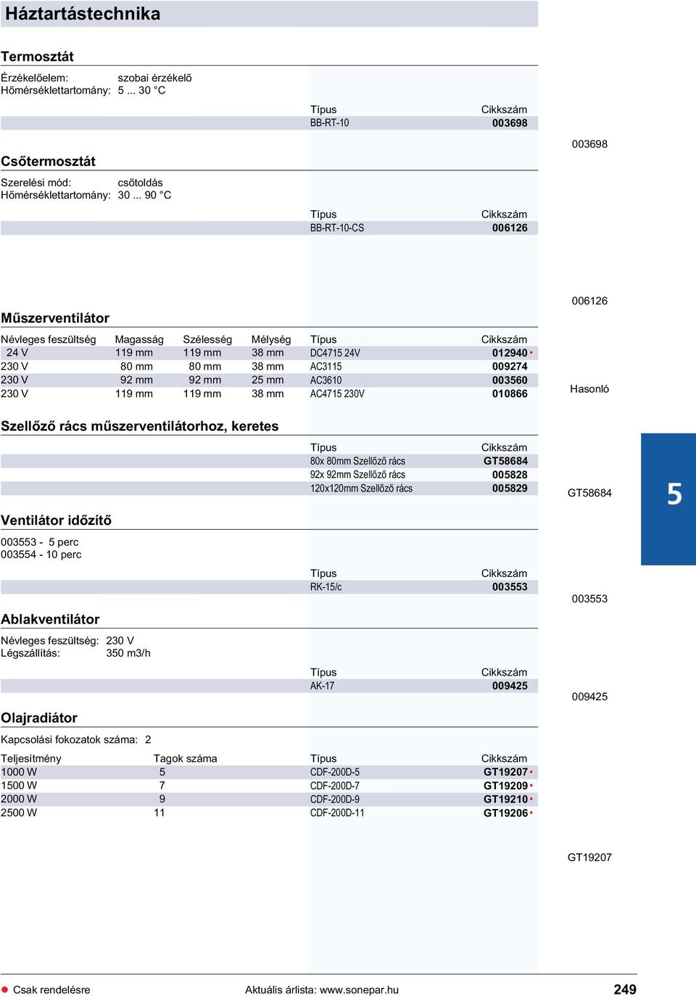This screenshot has height=996, width=696.
Task: Select CDF-200D-7 radiator type
Action: click(x=334, y=786)
